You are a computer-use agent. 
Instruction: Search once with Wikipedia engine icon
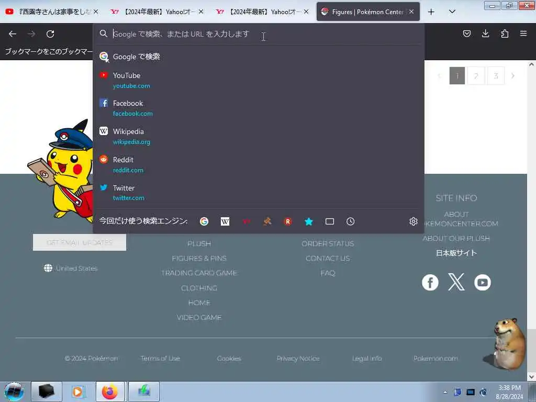pos(225,221)
